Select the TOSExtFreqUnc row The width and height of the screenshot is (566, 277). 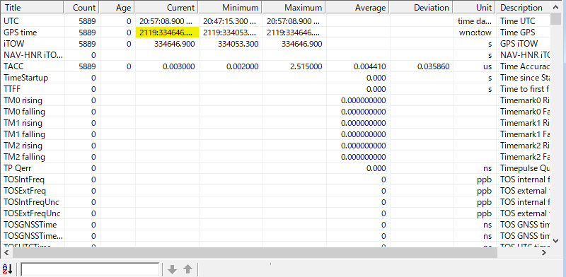[x=275, y=213]
